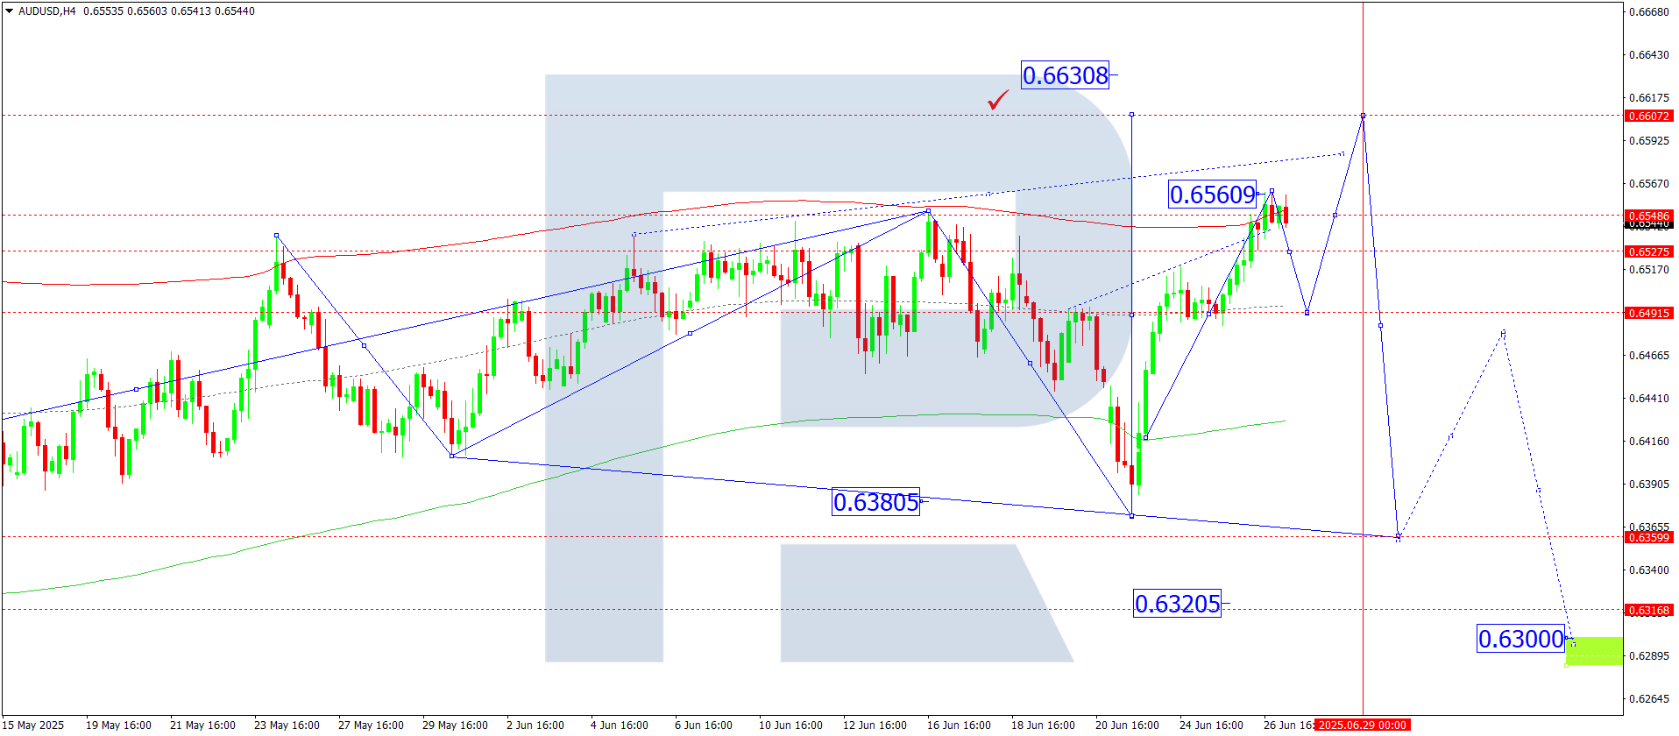Click the 2 Jun 16:00 time label
Image resolution: width=1679 pixels, height=736 pixels.
tap(535, 725)
